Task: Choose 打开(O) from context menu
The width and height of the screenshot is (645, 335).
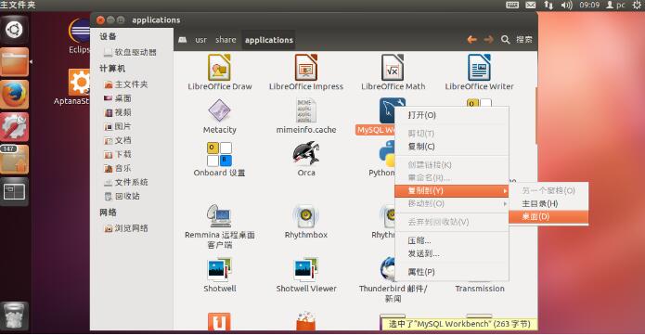Action: [x=452, y=115]
